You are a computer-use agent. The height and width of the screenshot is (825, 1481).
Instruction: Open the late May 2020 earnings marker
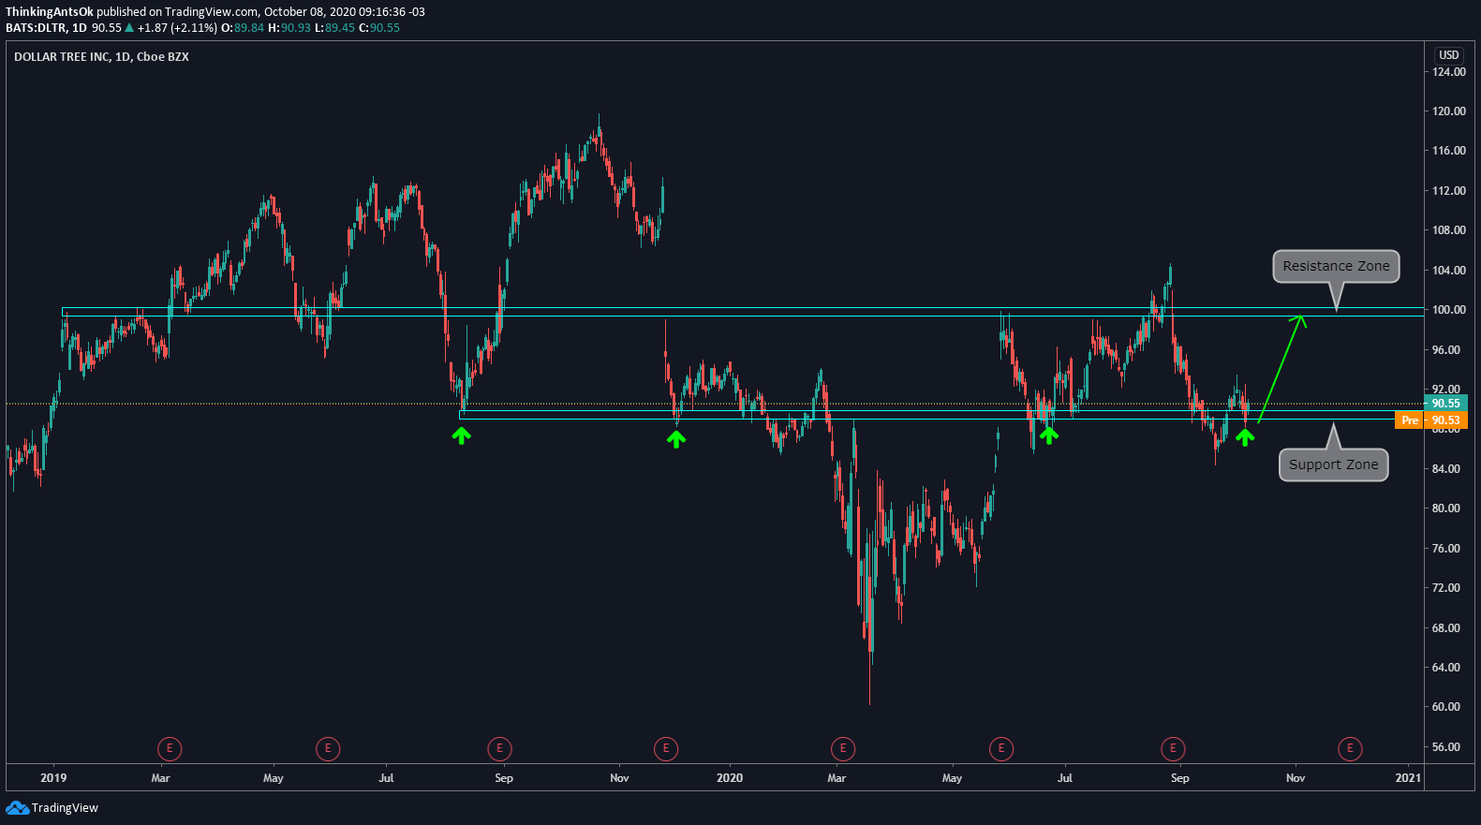tap(1001, 749)
